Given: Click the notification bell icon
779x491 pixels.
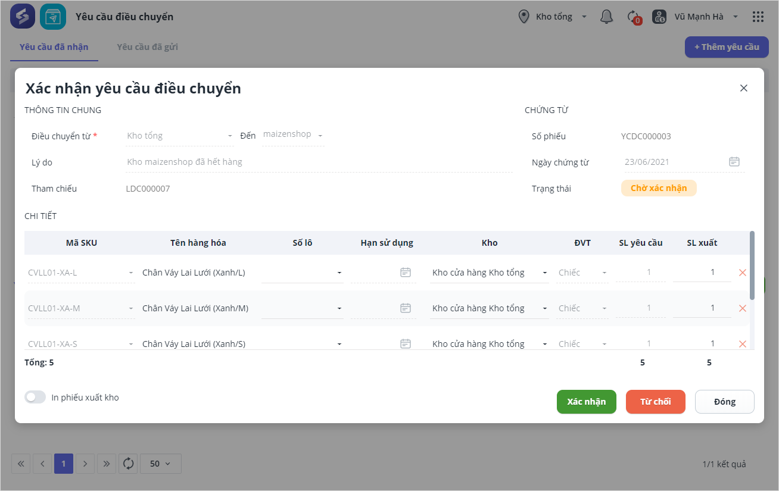Looking at the screenshot, I should pyautogui.click(x=606, y=17).
